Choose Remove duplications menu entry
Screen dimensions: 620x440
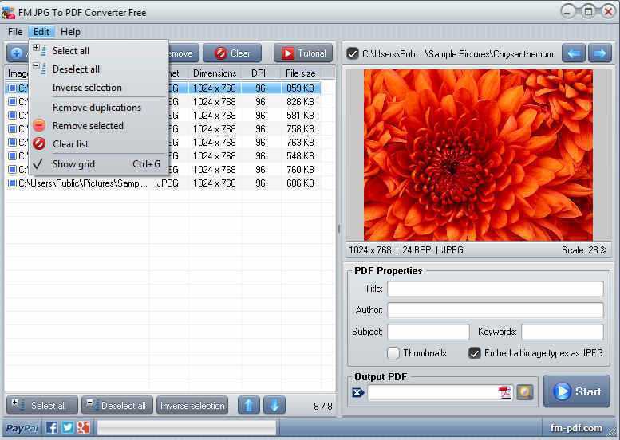pyautogui.click(x=99, y=108)
